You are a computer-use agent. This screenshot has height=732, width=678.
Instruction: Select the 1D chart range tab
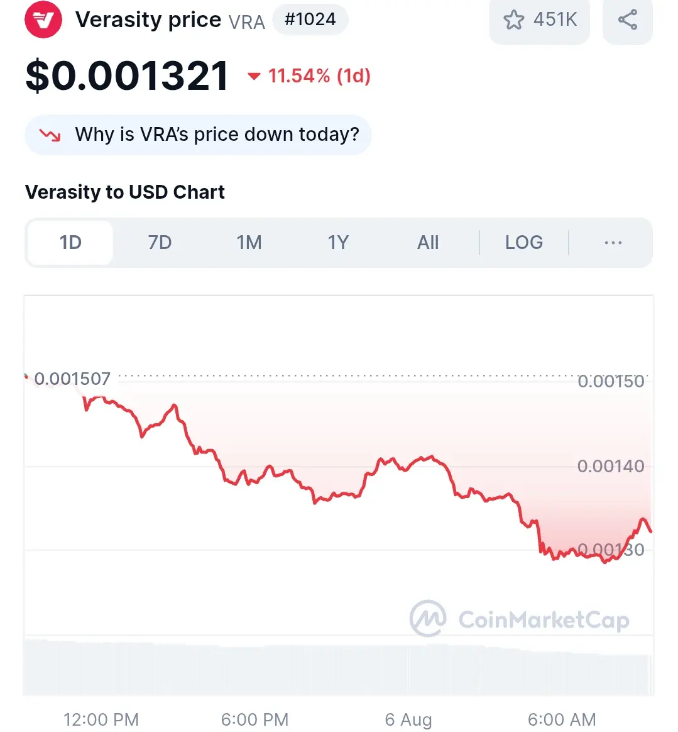click(x=70, y=243)
